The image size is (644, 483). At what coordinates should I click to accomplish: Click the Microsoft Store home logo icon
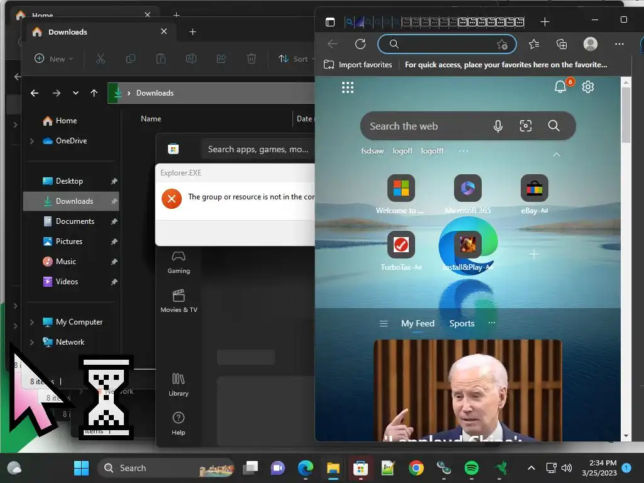[x=174, y=149]
